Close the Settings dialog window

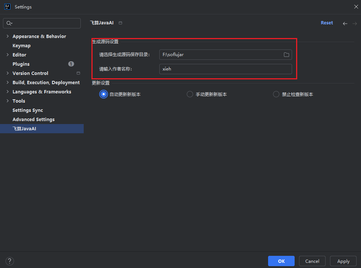pos(356,7)
